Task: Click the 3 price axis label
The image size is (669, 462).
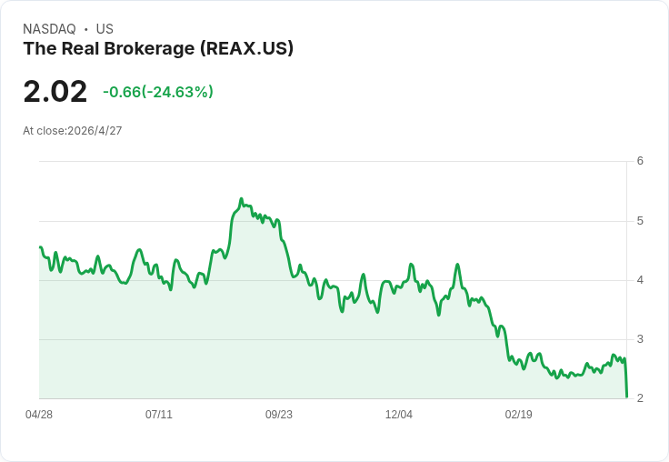Action: [x=640, y=339]
